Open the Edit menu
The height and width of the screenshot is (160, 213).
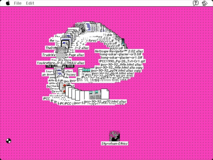tap(30, 3)
